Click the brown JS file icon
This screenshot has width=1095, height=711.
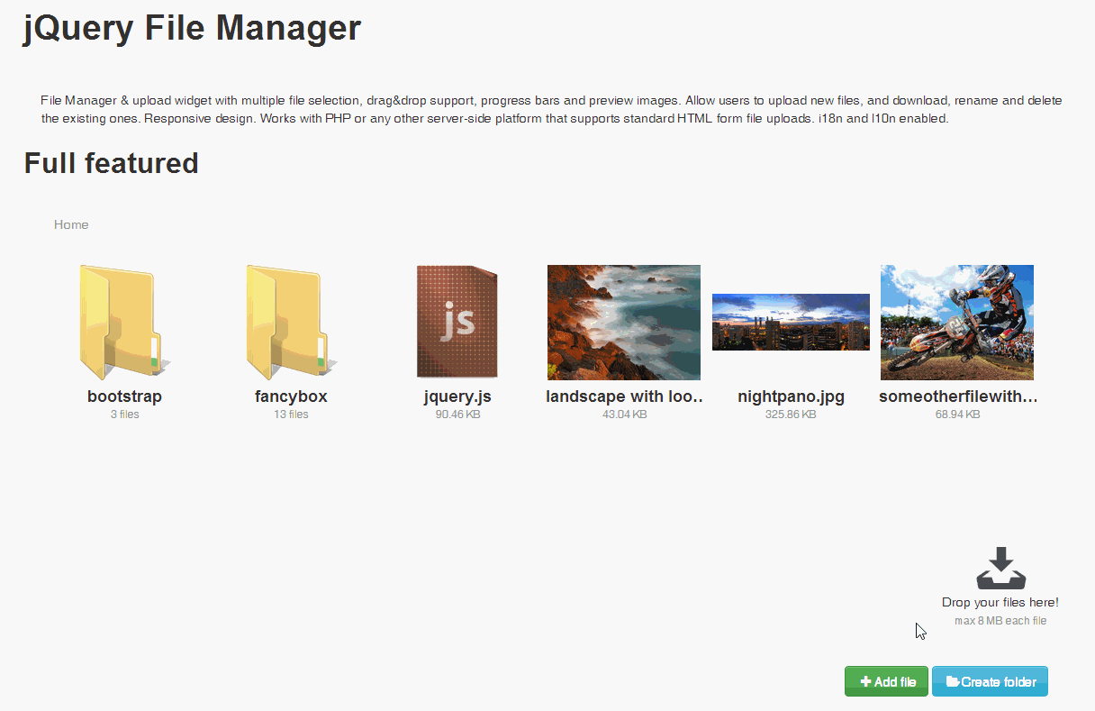tap(457, 322)
